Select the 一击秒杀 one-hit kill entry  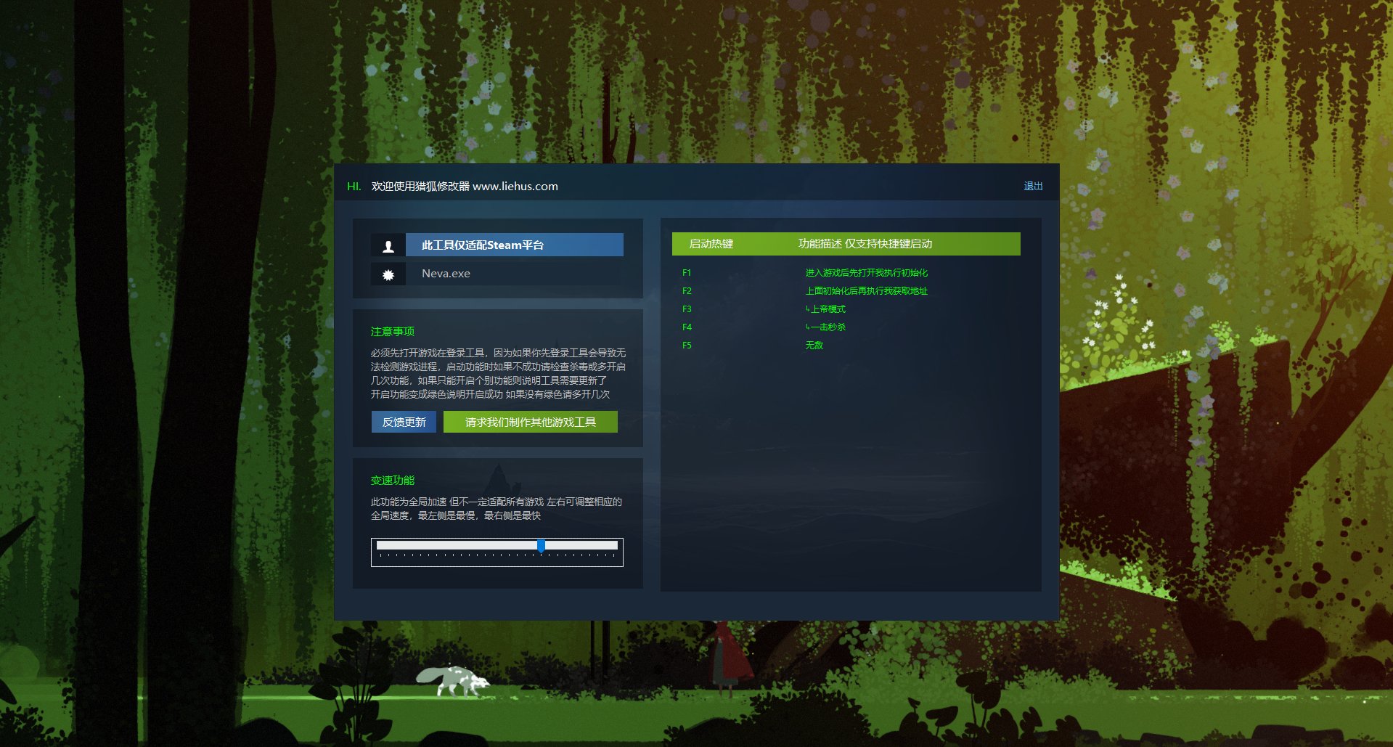pyautogui.click(x=826, y=327)
